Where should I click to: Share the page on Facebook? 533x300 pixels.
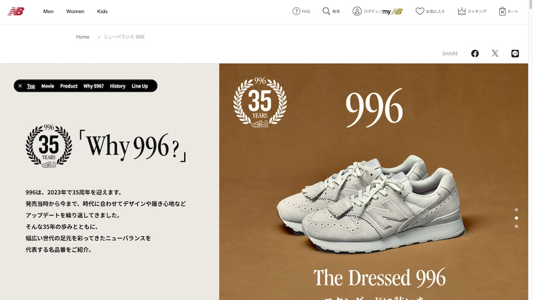(x=475, y=54)
